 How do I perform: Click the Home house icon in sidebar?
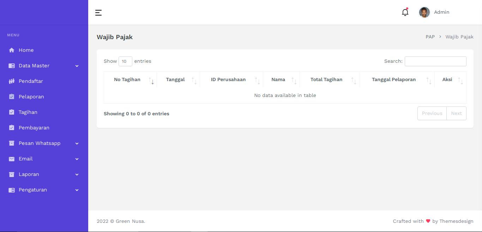(12, 50)
